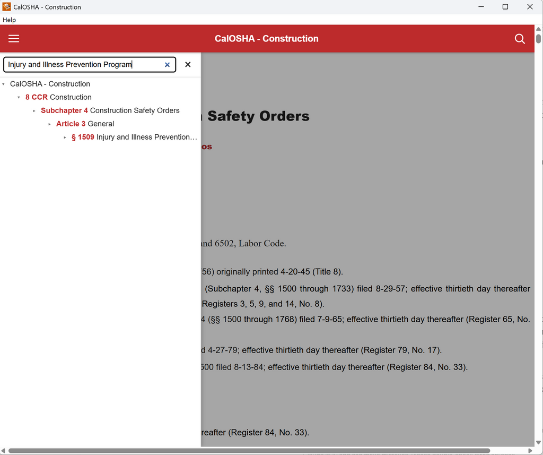
Task: Expand the Article 3 General arrow
Action: point(49,124)
